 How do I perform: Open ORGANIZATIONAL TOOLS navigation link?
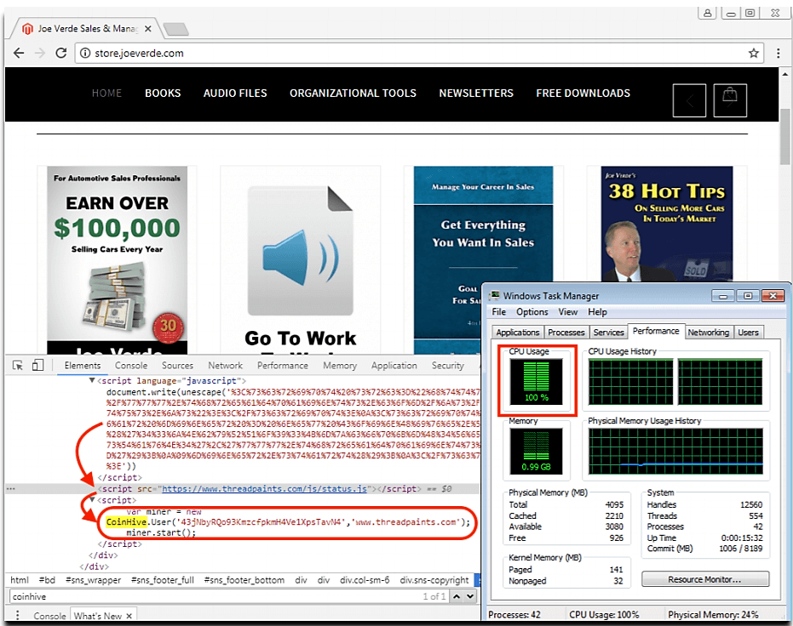[x=353, y=94]
